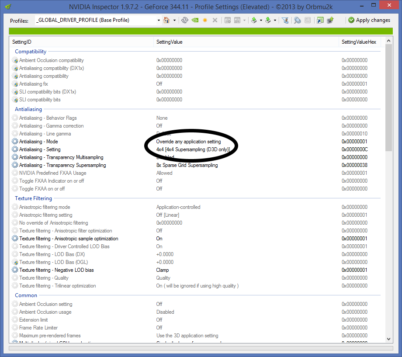
Task: Click 'Application-controlled' value
Action: (x=178, y=207)
